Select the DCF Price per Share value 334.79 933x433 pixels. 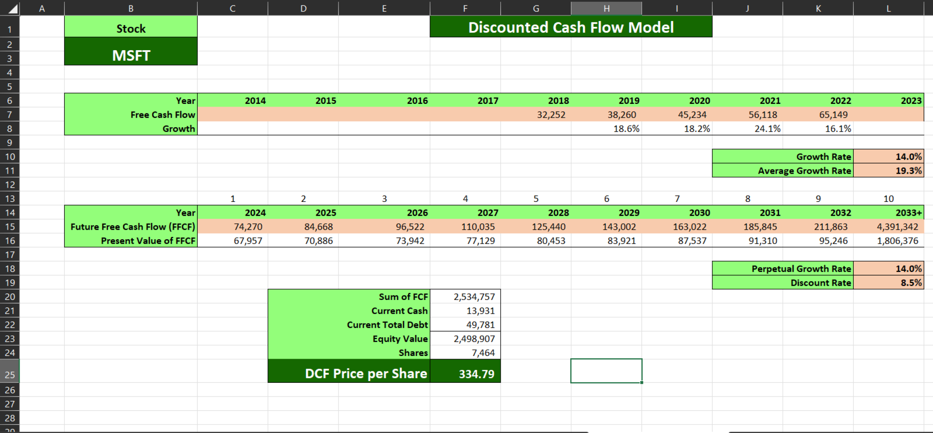pyautogui.click(x=465, y=373)
